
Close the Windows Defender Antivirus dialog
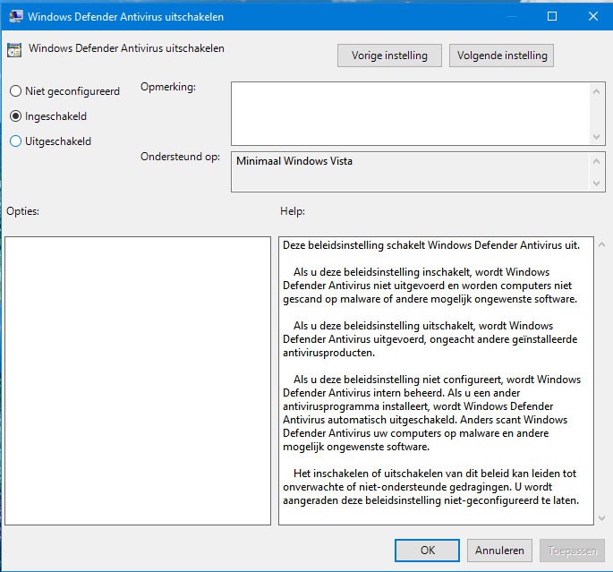pyautogui.click(x=593, y=16)
